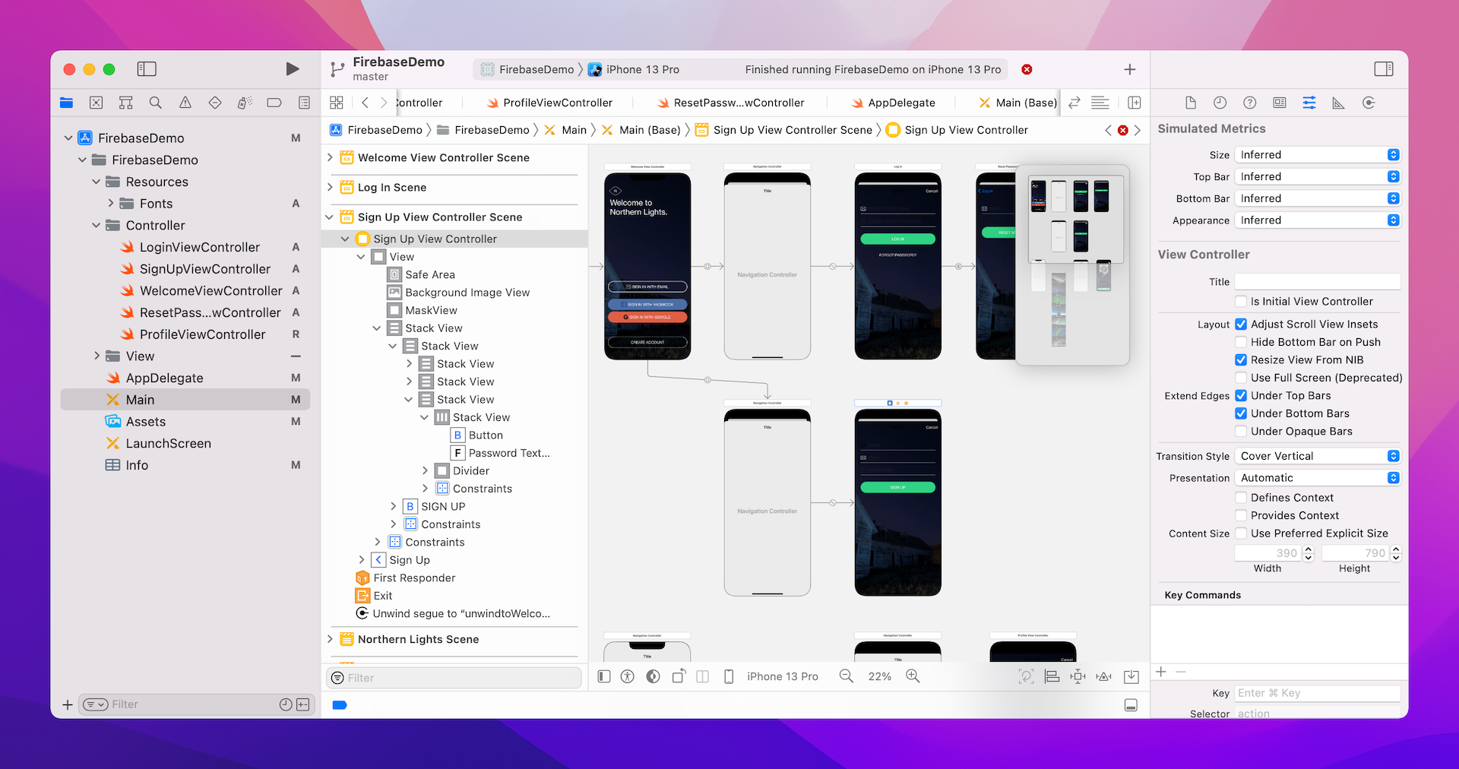Open the Connections inspector icon

1369,103
